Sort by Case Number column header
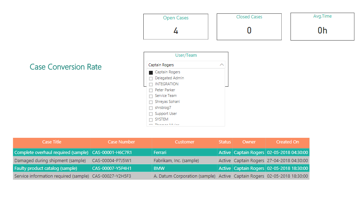The width and height of the screenshot is (359, 209). tap(121, 142)
